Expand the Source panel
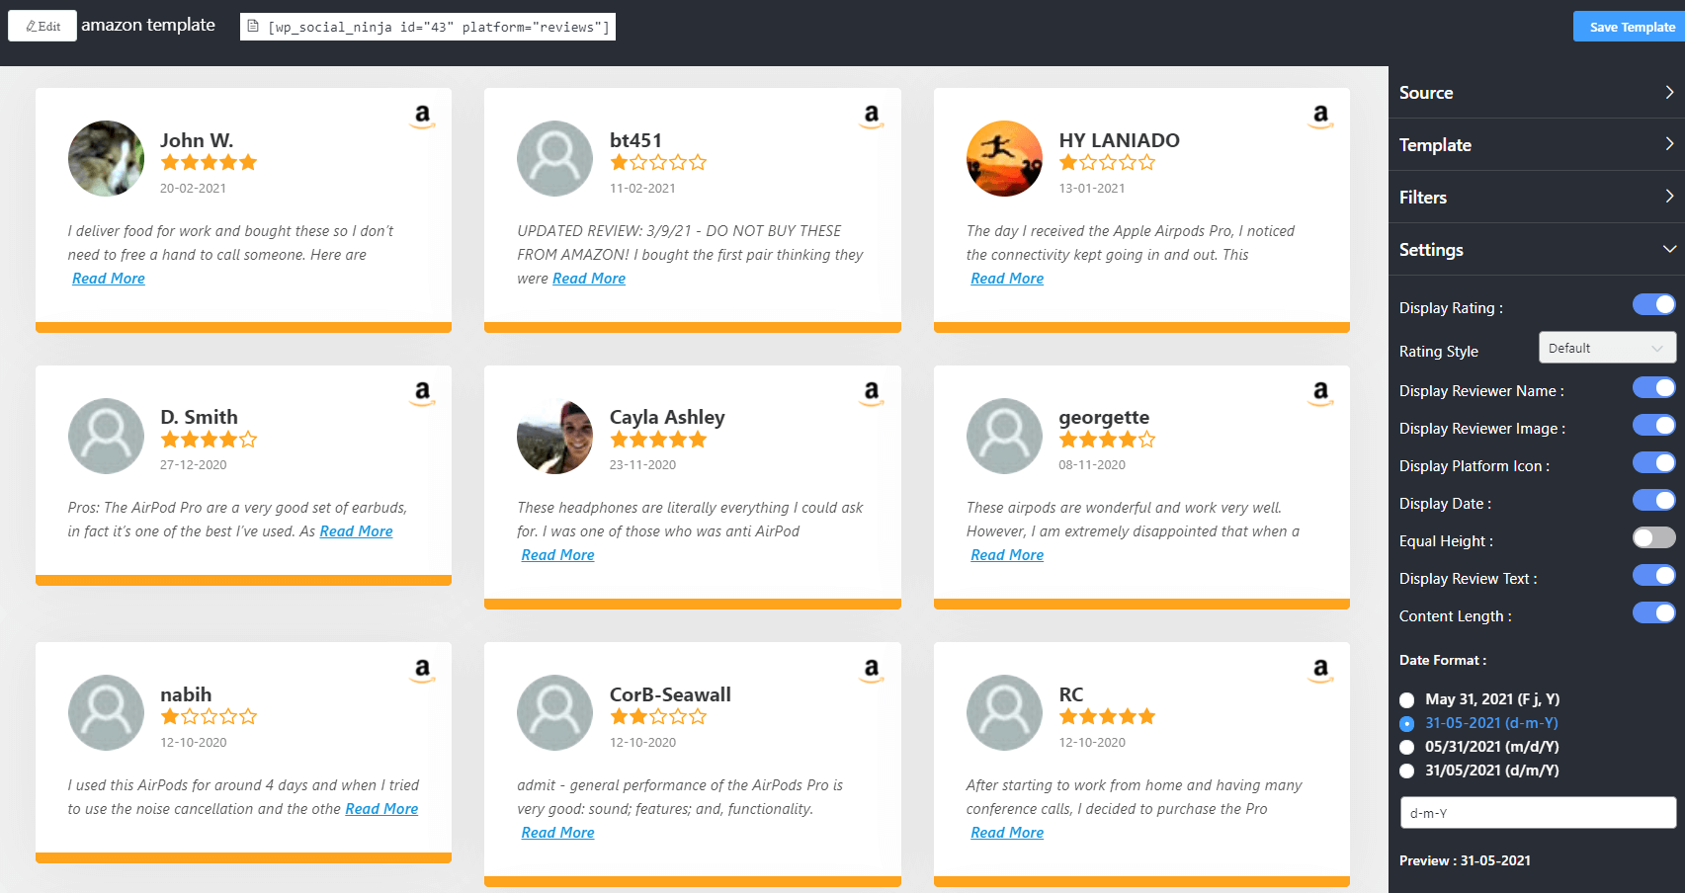Viewport: 1685px width, 893px height. 1535,92
